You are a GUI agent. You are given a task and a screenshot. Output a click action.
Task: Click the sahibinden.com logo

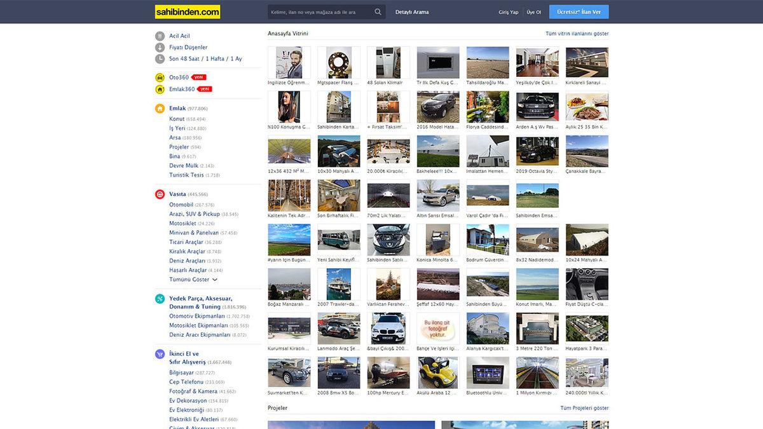(188, 12)
